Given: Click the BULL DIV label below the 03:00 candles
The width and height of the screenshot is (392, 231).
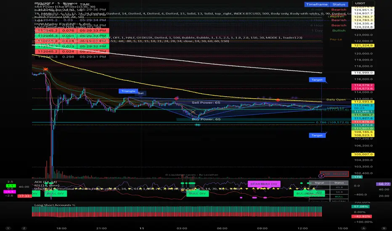Looking at the screenshot, I should [197, 193].
